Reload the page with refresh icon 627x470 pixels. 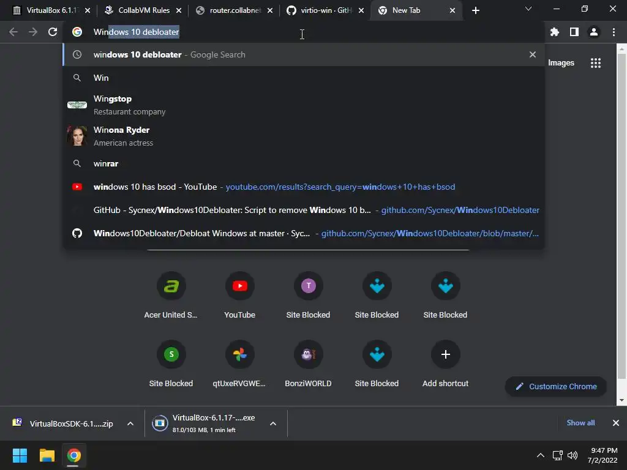[x=53, y=32]
